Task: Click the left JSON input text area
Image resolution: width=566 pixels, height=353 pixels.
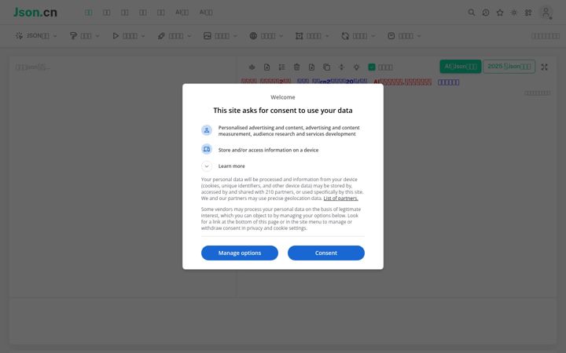Action: 123,176
